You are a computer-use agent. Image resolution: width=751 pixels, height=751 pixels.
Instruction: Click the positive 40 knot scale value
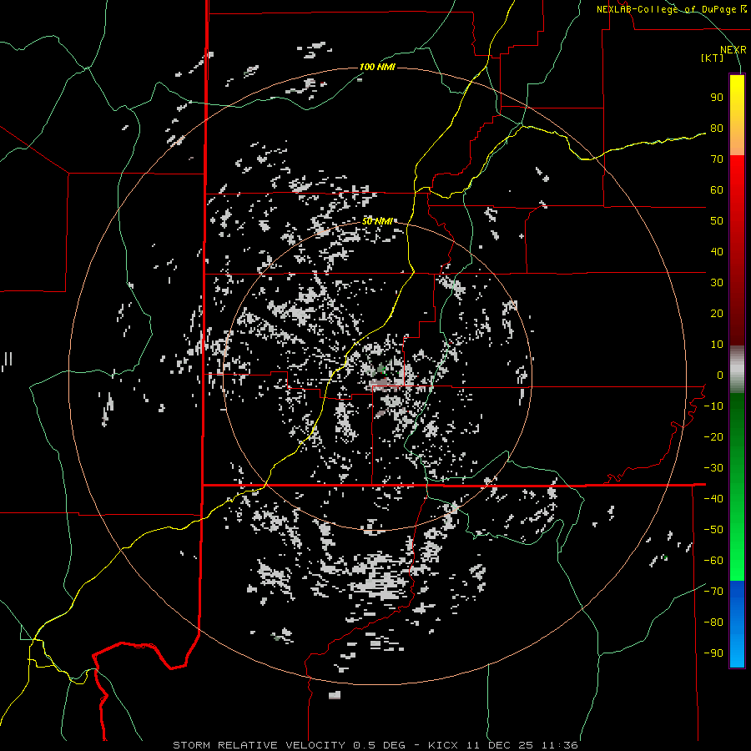(x=717, y=252)
